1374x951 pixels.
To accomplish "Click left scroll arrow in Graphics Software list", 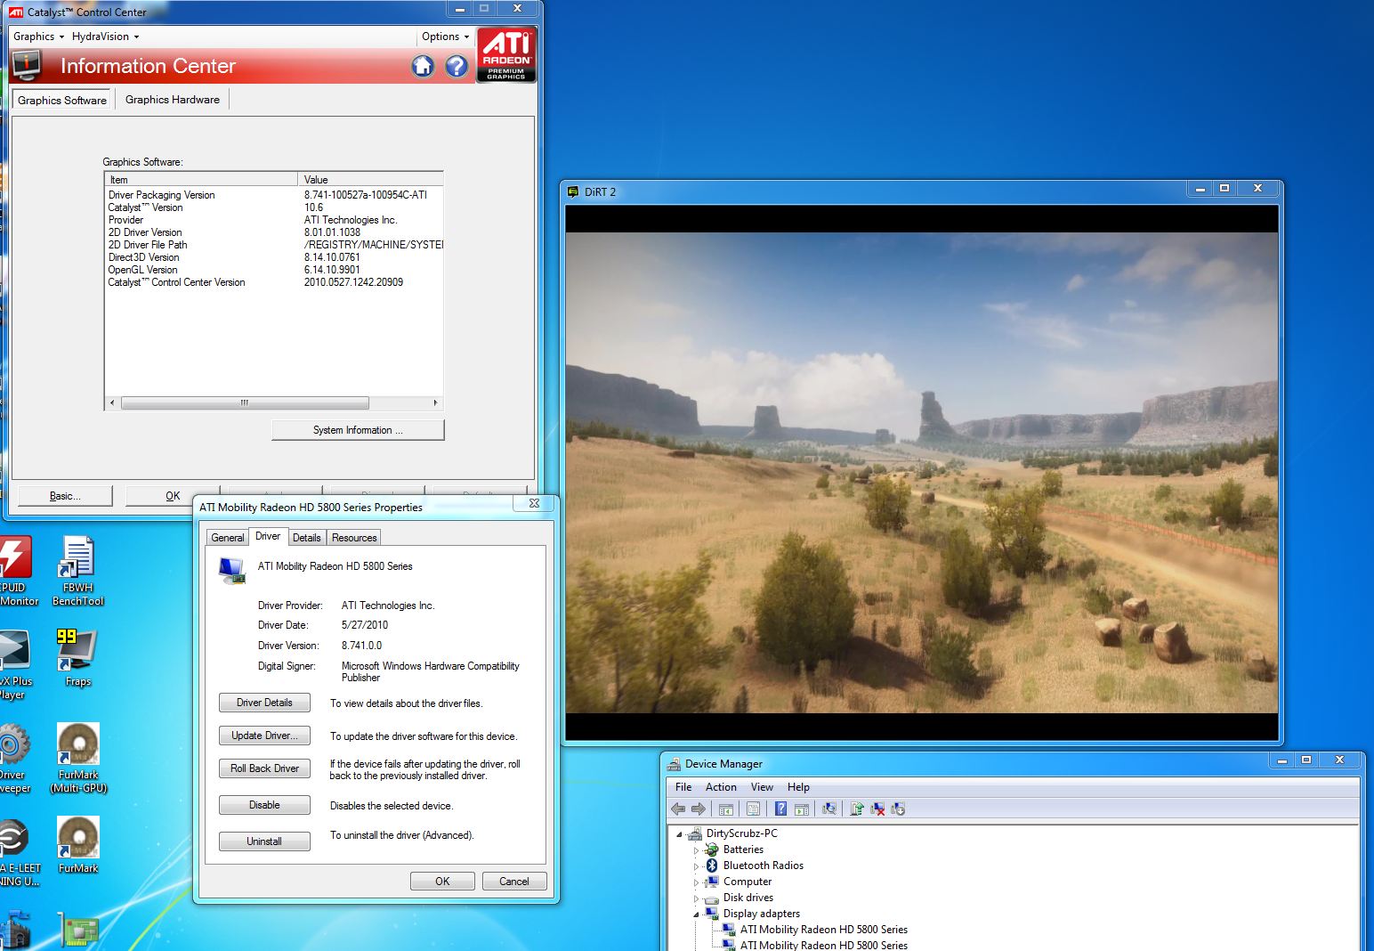I will tap(112, 402).
